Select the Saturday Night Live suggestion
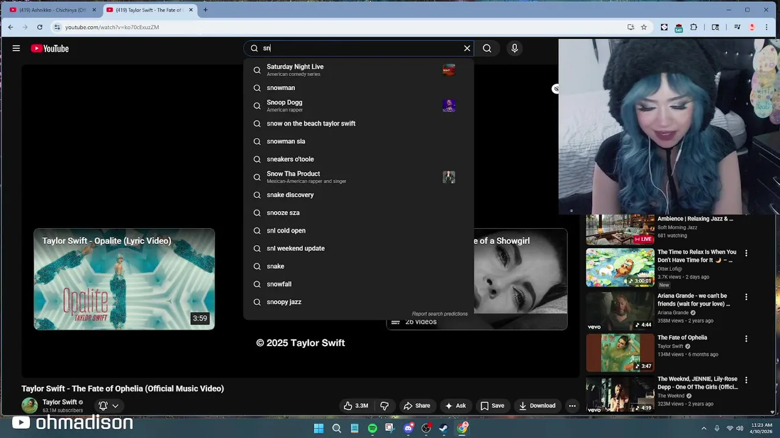This screenshot has height=438, width=780. [358, 70]
